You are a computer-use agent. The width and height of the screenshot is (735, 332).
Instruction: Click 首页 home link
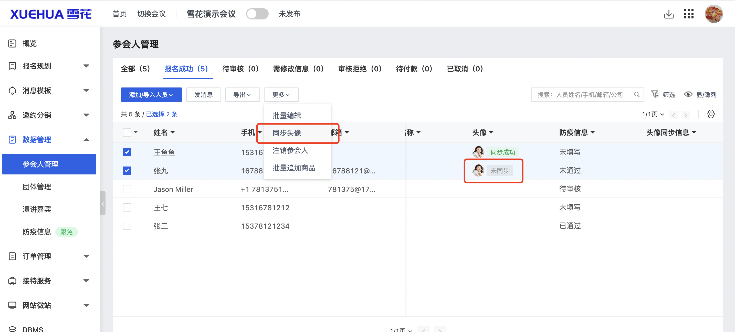[x=120, y=14]
